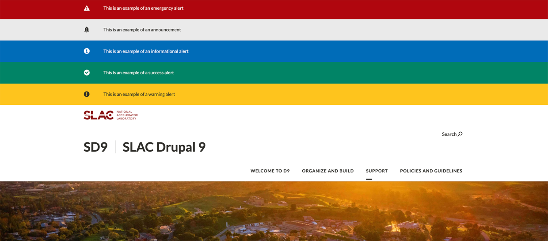This screenshot has height=241, width=548.
Task: Click the aerial campus hero image
Action: click(274, 211)
